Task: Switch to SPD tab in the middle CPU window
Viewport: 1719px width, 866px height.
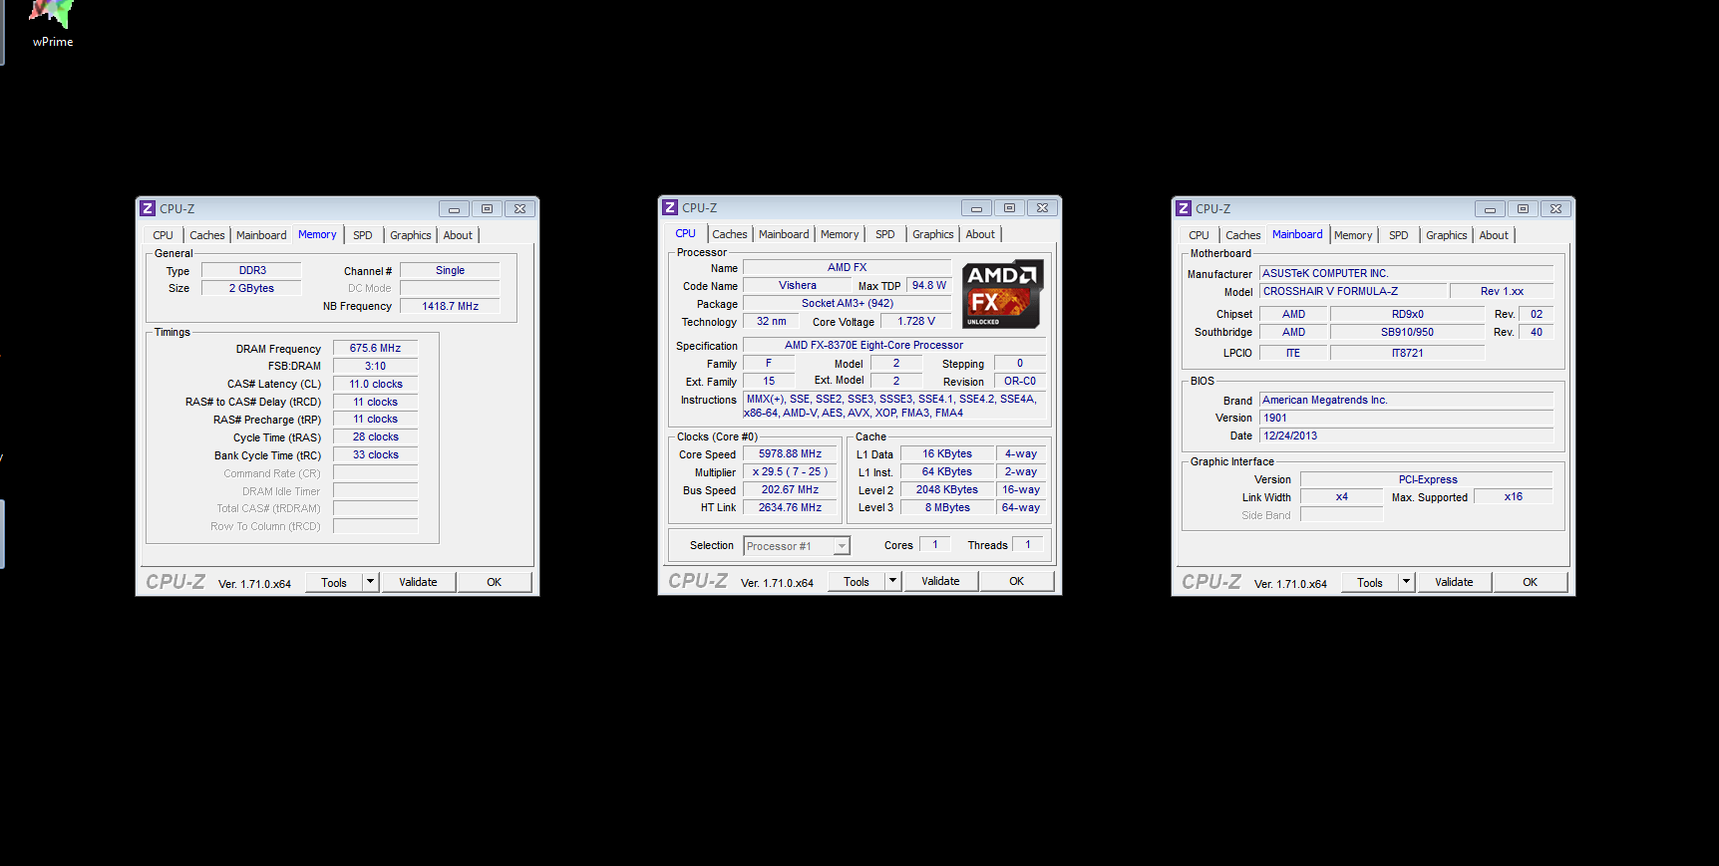Action: click(x=885, y=234)
